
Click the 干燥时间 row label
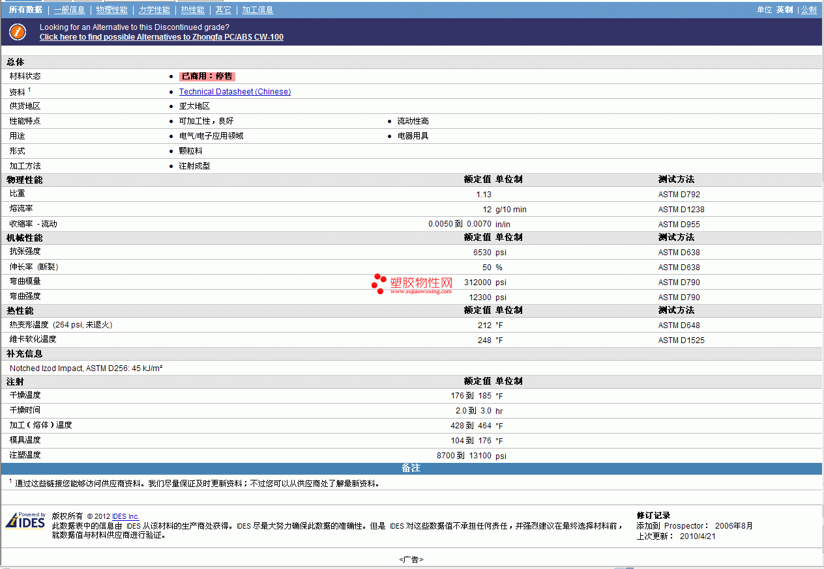(25, 410)
